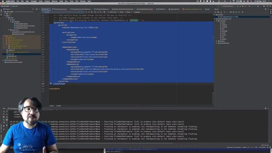
Task: Click macOS volume icon in menu bar
Action: [245, 1]
